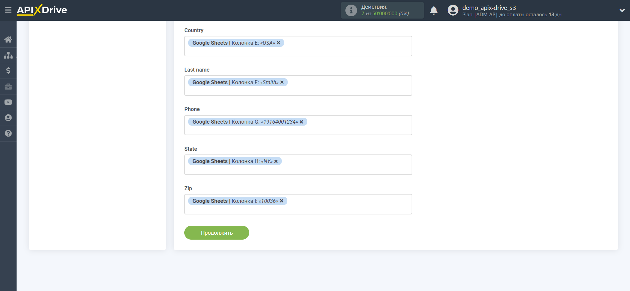Click the ApiX-Drive logo

pyautogui.click(x=42, y=10)
